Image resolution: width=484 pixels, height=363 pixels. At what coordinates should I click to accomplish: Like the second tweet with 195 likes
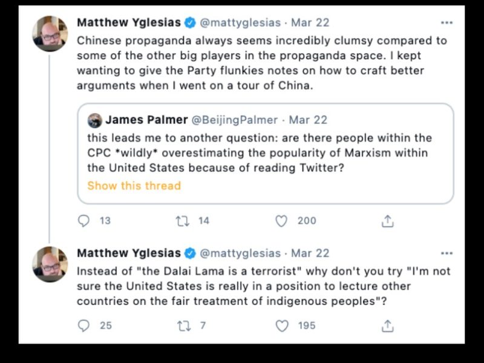(281, 325)
